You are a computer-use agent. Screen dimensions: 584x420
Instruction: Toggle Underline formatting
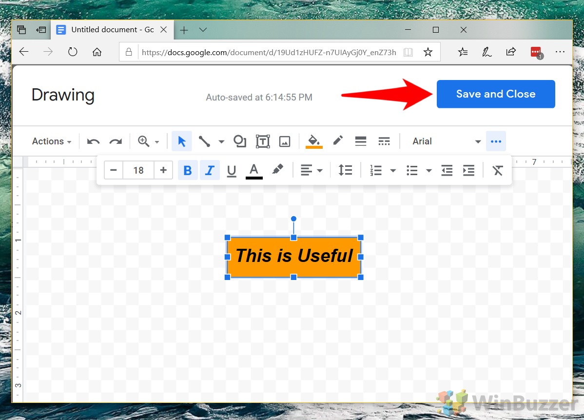pyautogui.click(x=232, y=170)
